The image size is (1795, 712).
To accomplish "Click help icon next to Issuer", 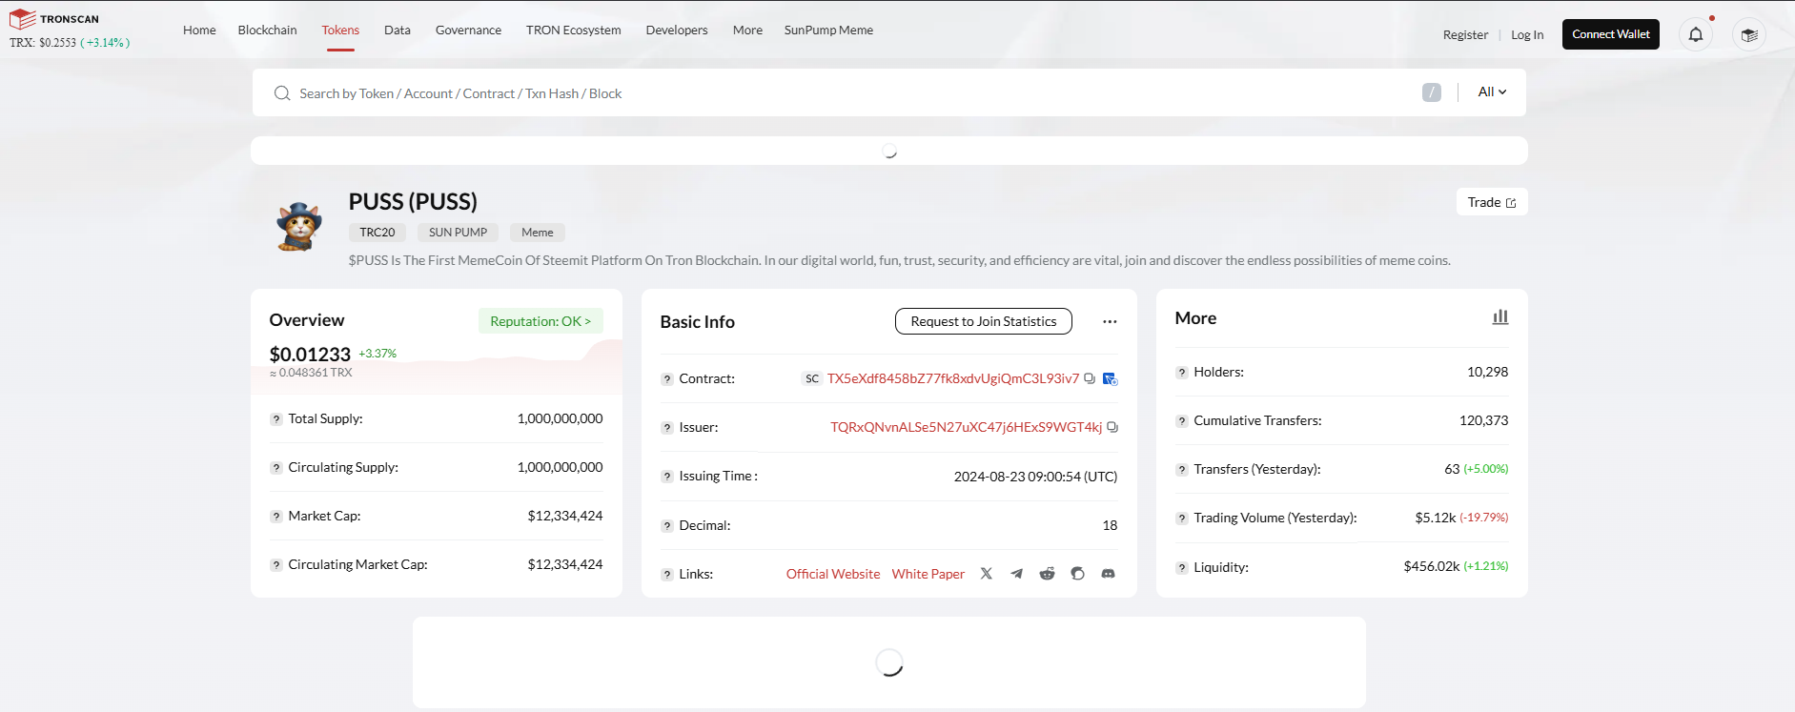I will 667,428.
